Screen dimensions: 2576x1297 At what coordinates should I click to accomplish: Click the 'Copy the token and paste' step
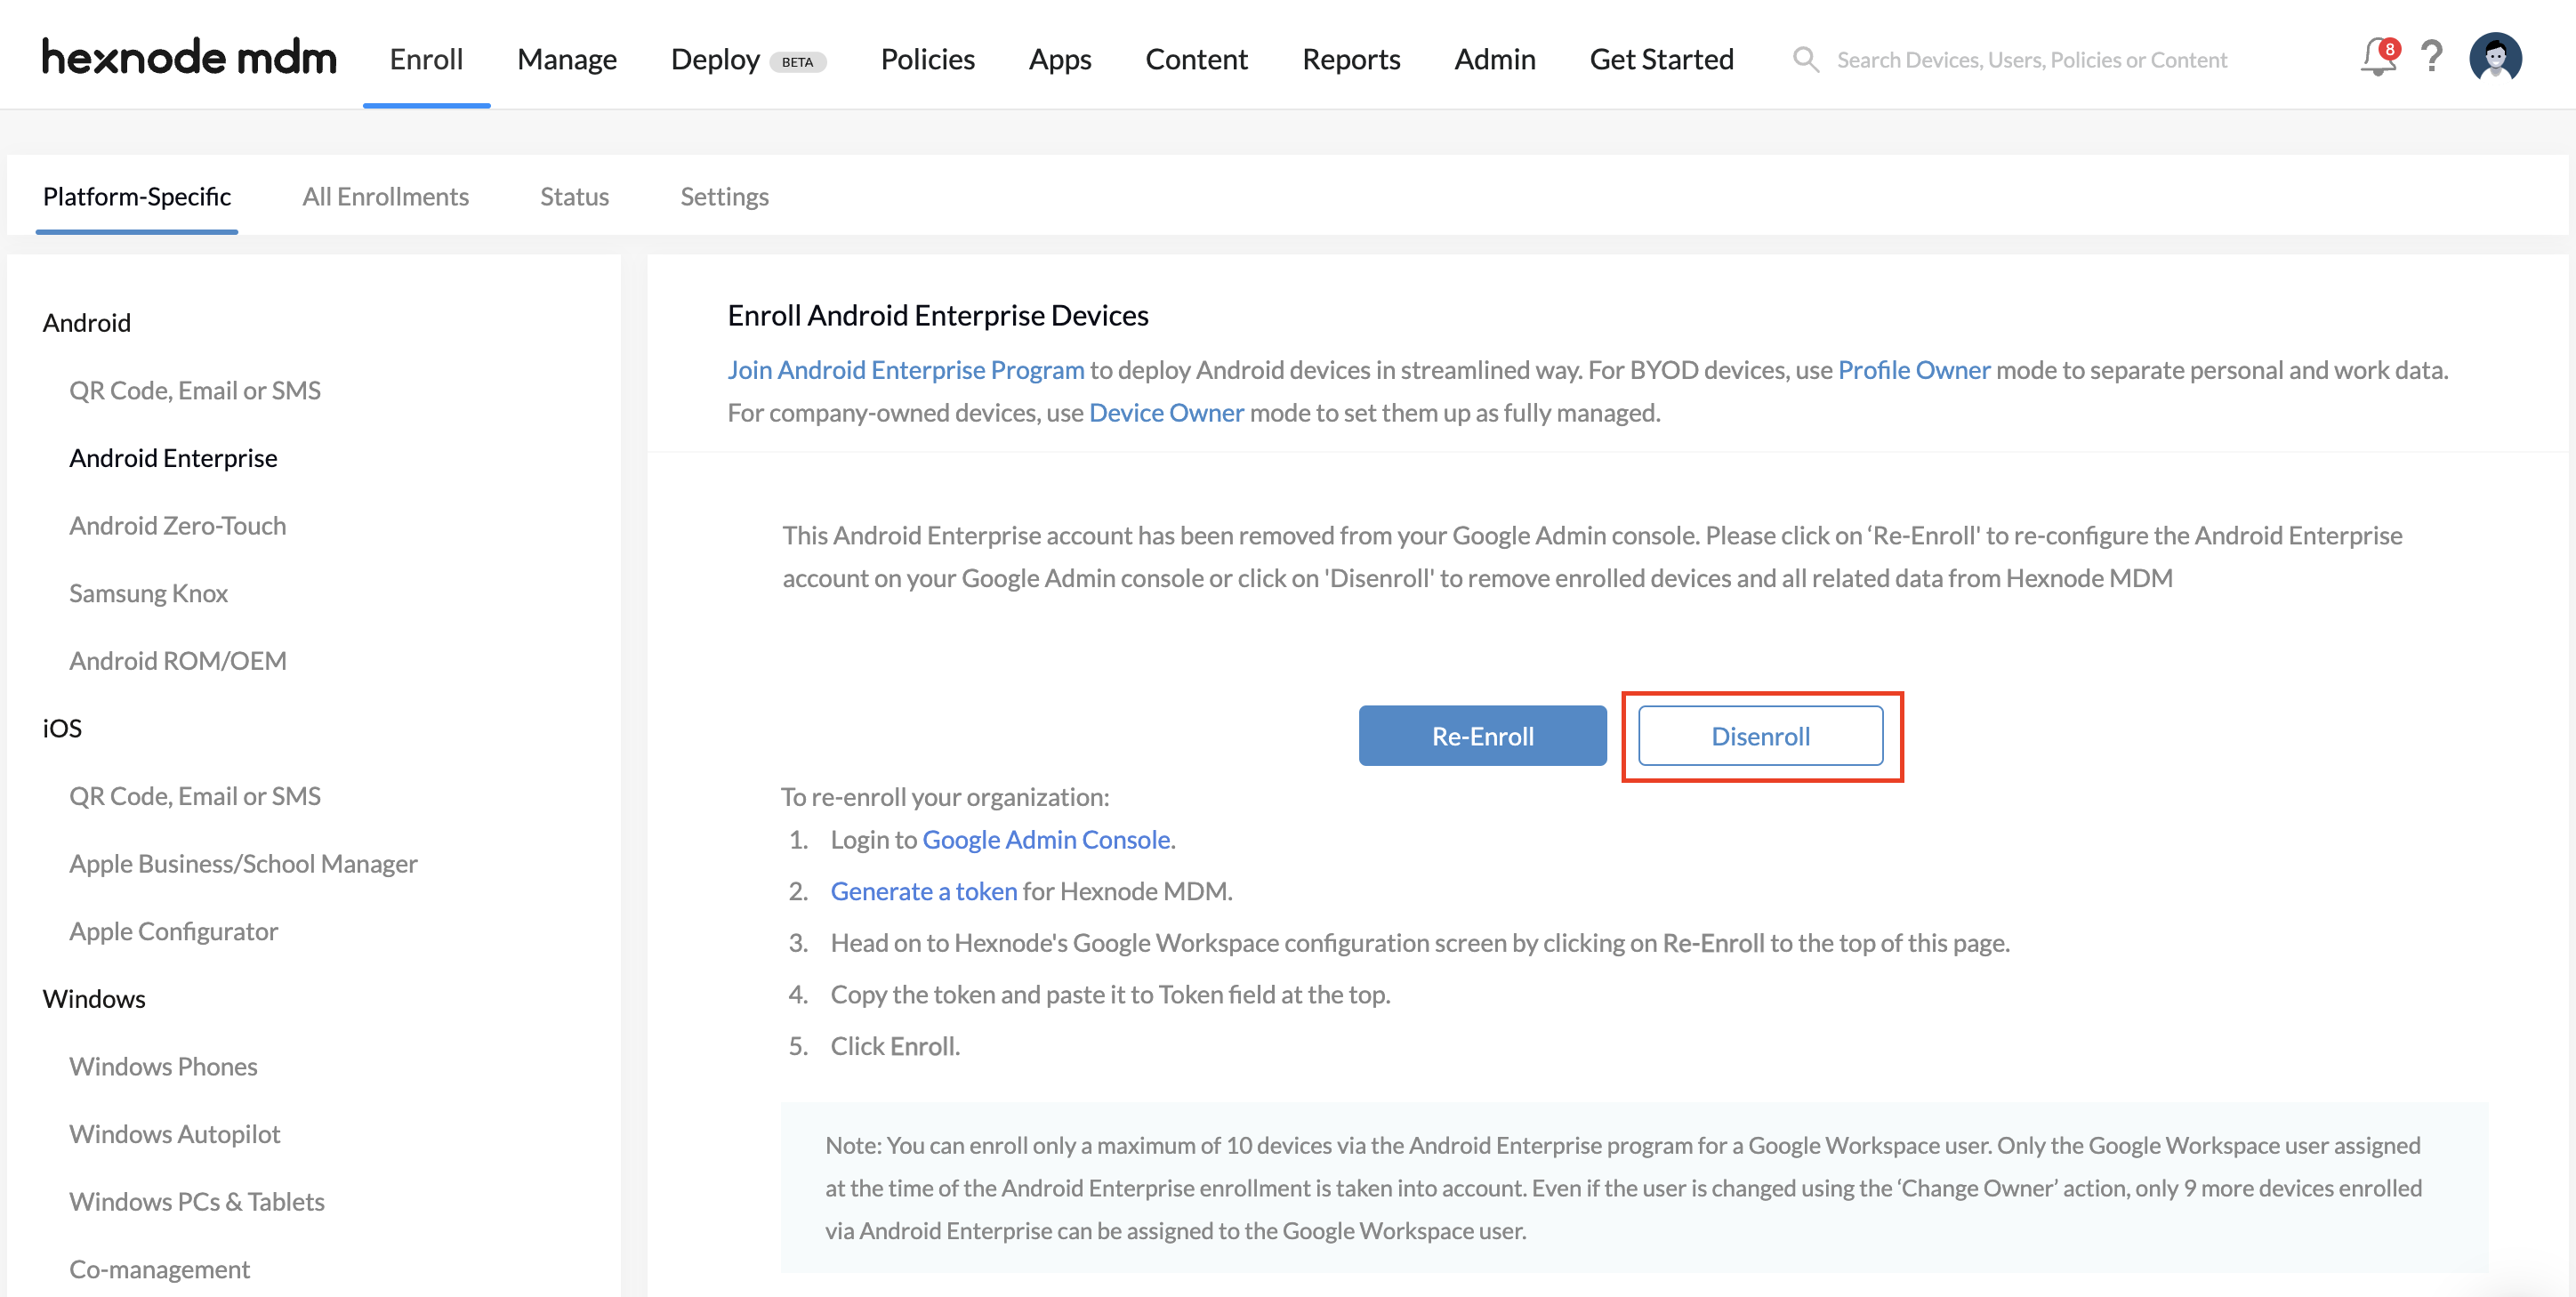(x=1110, y=994)
